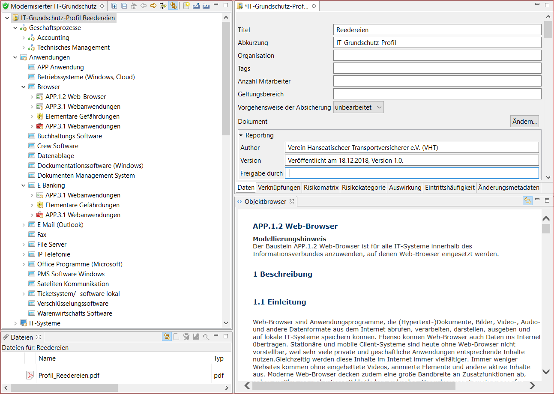554x394 pixels.
Task: Click the Home icon in the tree toolbar
Action: coord(134,6)
